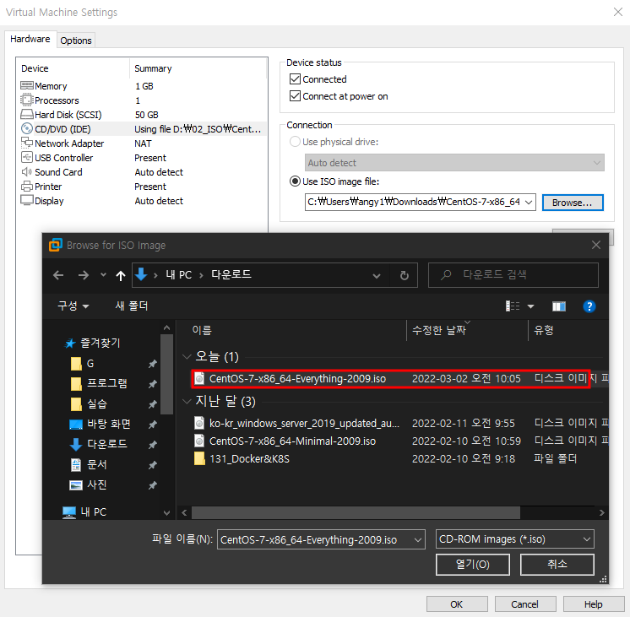Toggle Connect at power on checkbox
This screenshot has width=630, height=617.
[295, 95]
